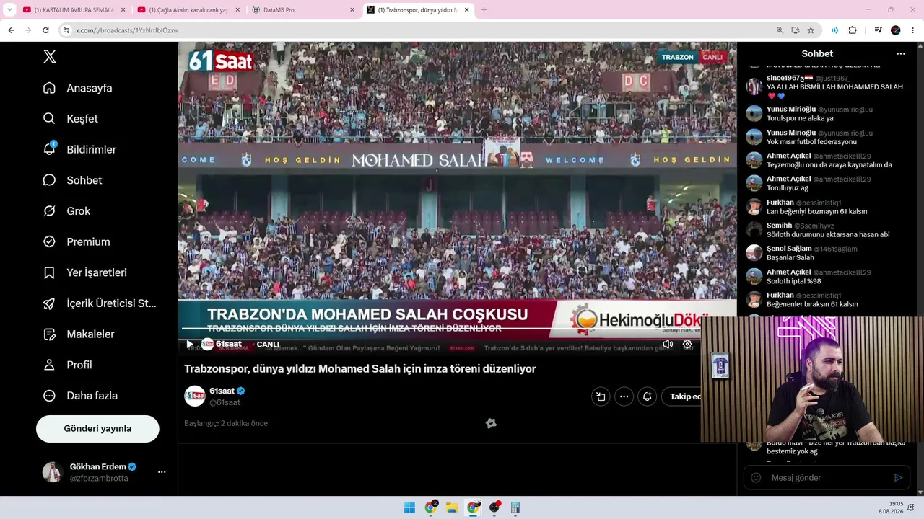Open Makaleler in the sidebar
The height and width of the screenshot is (519, 924).
pyautogui.click(x=79, y=334)
